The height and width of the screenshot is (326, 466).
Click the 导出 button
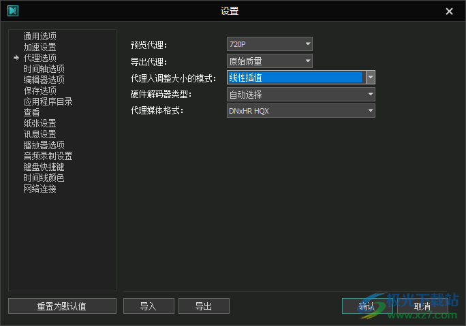[x=204, y=306]
